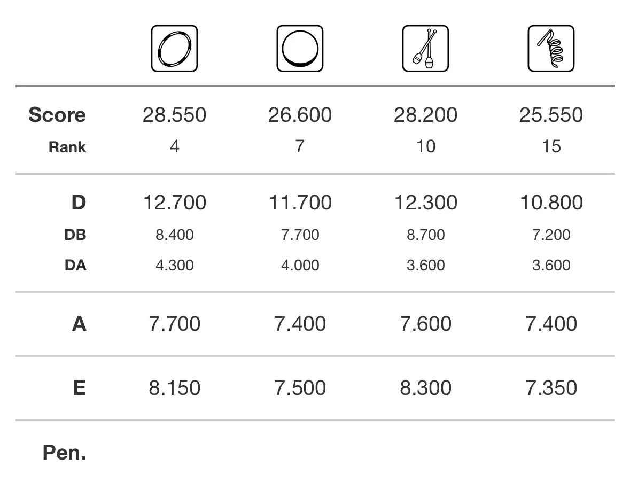Click the clubs apparatus icon
This screenshot has height=490, width=630.
coord(425,49)
